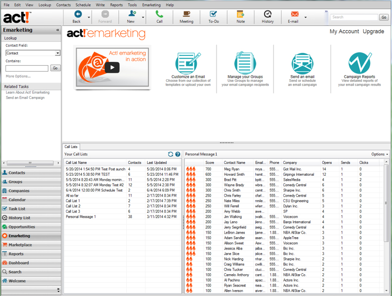
Task: Open the Send an email icon
Action: (302, 63)
